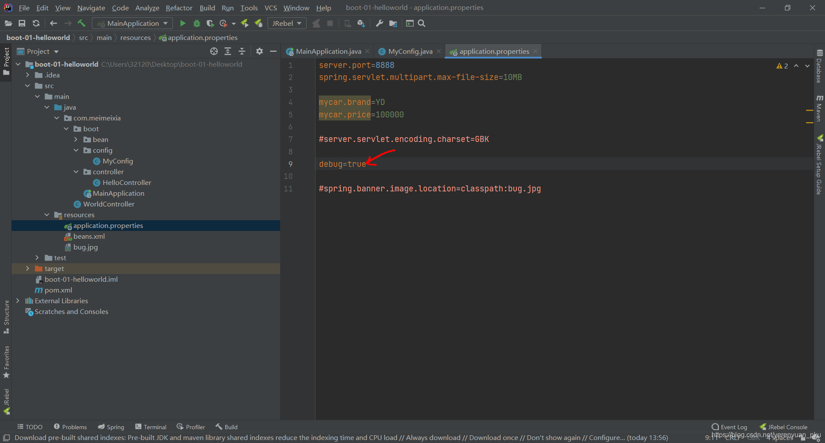Open the Refactor menu
The height and width of the screenshot is (443, 825).
tap(179, 8)
